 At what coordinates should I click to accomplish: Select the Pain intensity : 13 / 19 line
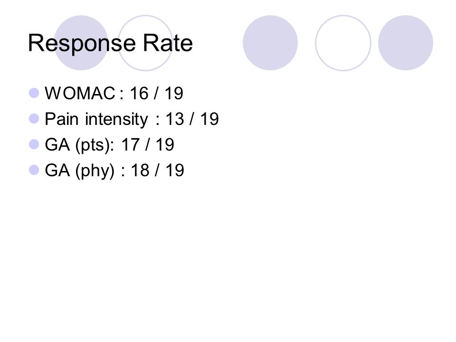tap(132, 119)
